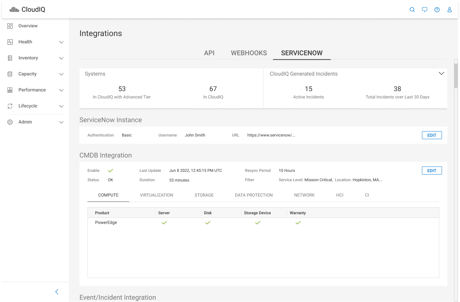Collapse the CloudIQ Generated Incidents panel
Image resolution: width=460 pixels, height=302 pixels.
(x=441, y=73)
